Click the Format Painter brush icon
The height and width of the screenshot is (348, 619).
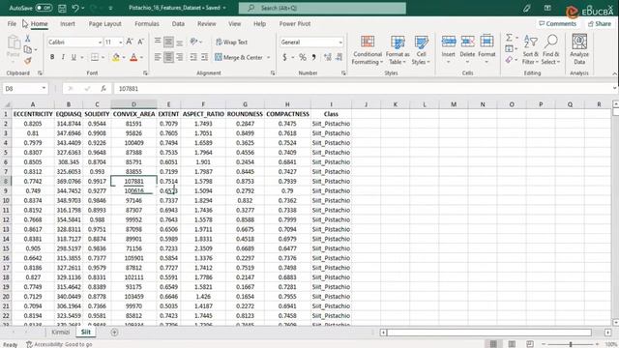pos(28,61)
